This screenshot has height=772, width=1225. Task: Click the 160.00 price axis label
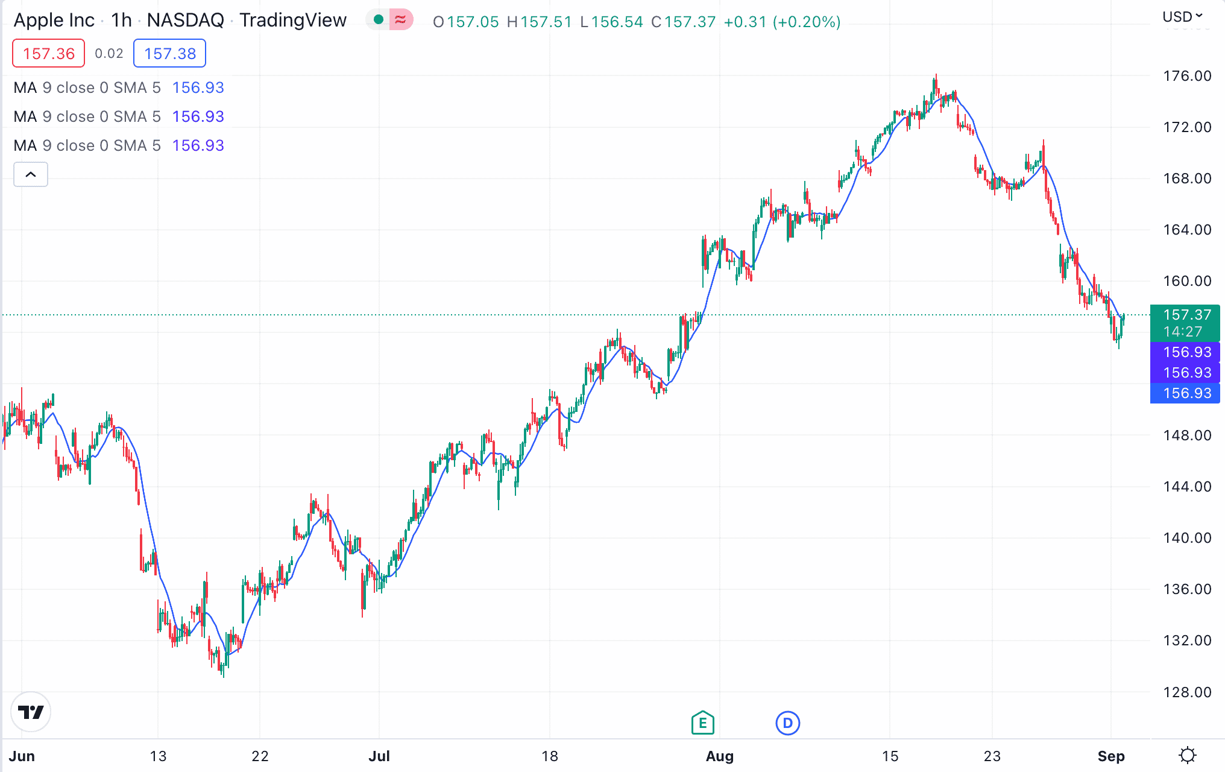(1187, 281)
